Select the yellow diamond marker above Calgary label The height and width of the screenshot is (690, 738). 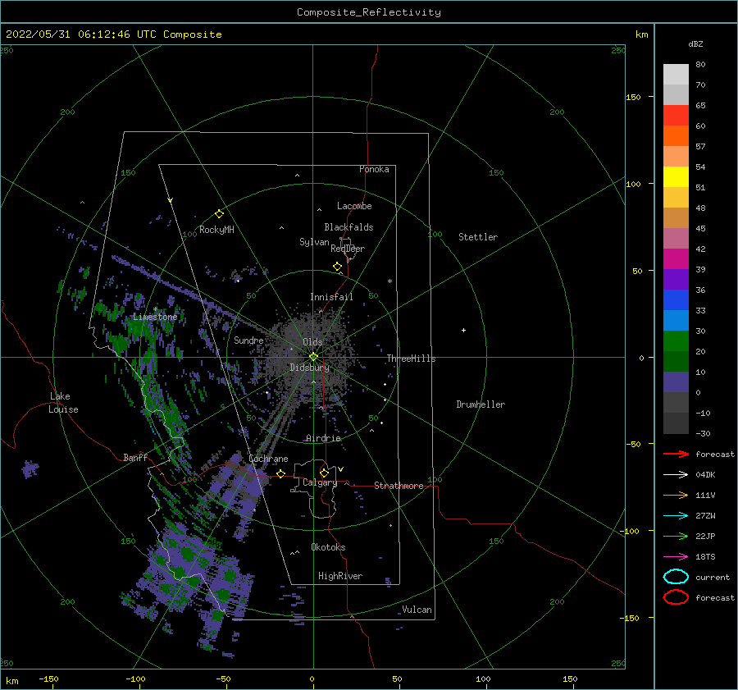point(324,473)
